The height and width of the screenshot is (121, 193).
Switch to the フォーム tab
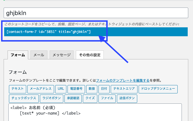click(18, 55)
